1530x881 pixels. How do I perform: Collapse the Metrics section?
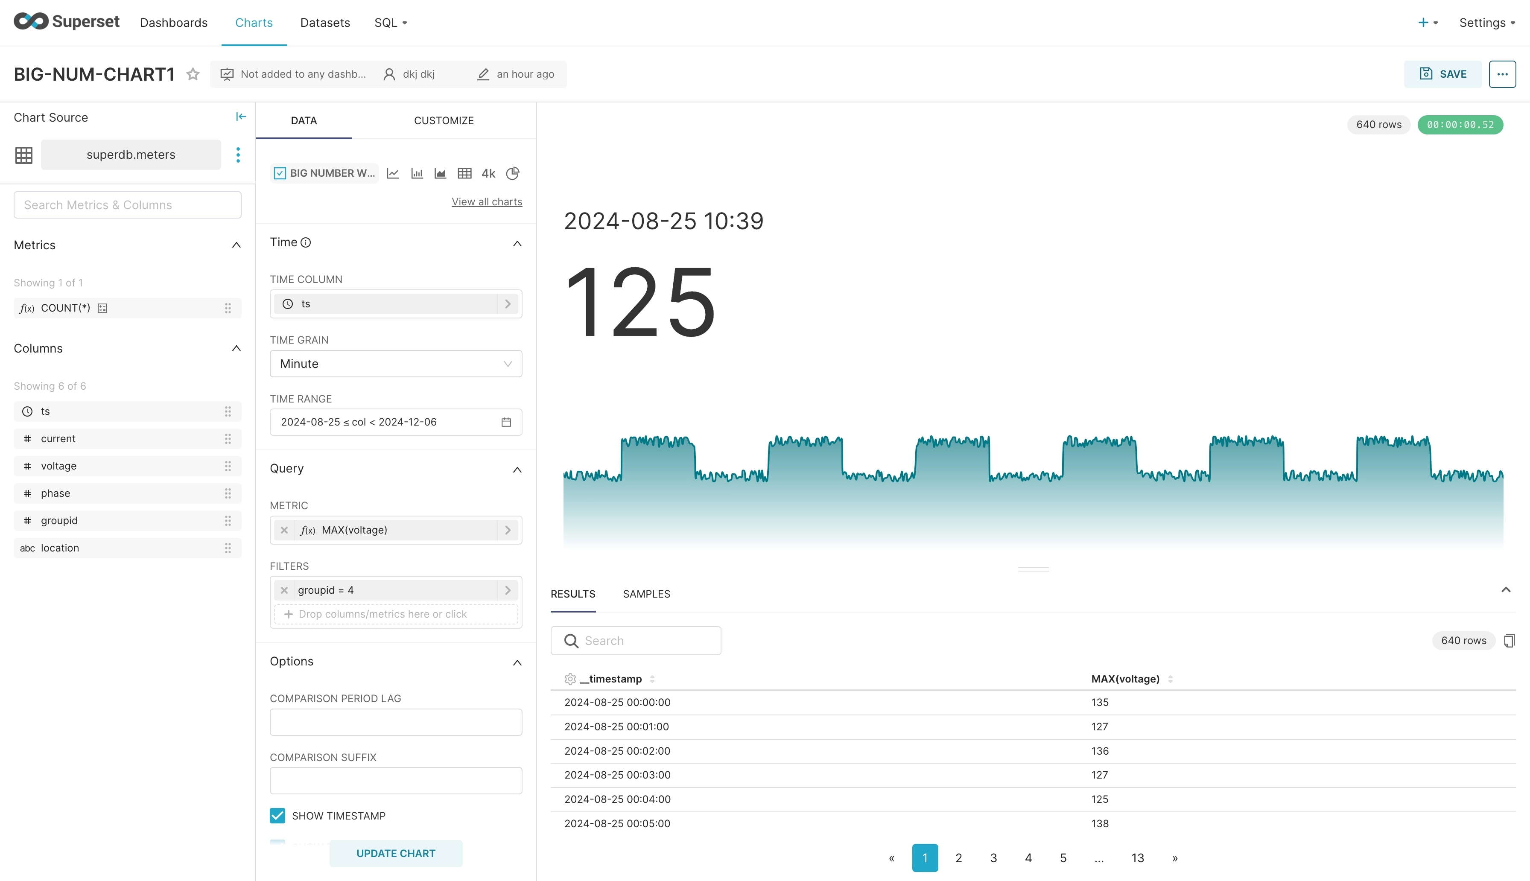[236, 245]
